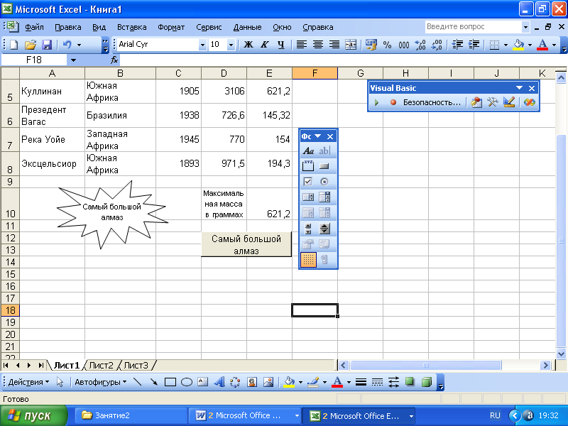Image resolution: width=568 pixels, height=426 pixels.
Task: Select the Option Button form control
Action: coord(324,182)
